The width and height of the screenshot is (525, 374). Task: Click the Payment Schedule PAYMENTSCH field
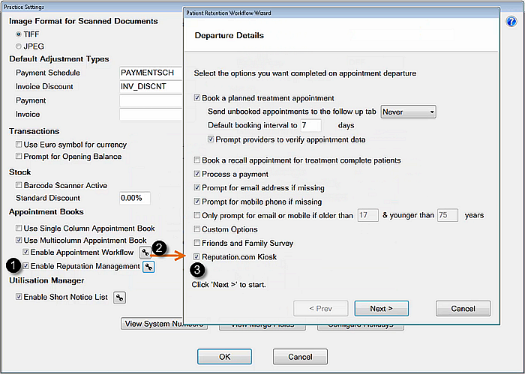pos(151,73)
